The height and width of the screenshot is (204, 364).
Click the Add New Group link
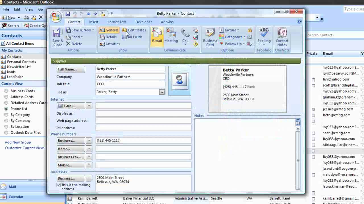[x=18, y=142]
